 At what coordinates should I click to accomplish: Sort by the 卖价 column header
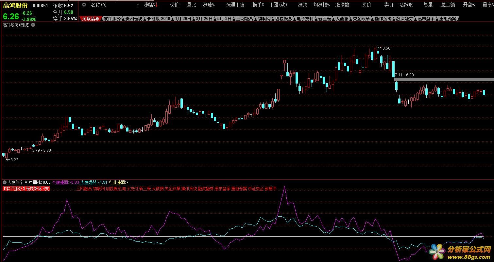click(x=389, y=5)
